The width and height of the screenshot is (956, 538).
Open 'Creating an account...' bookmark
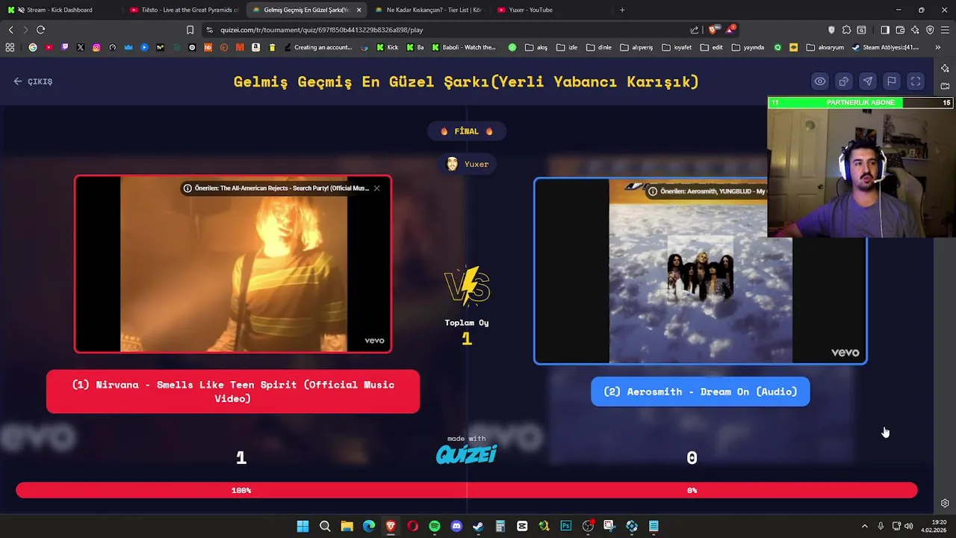(317, 47)
